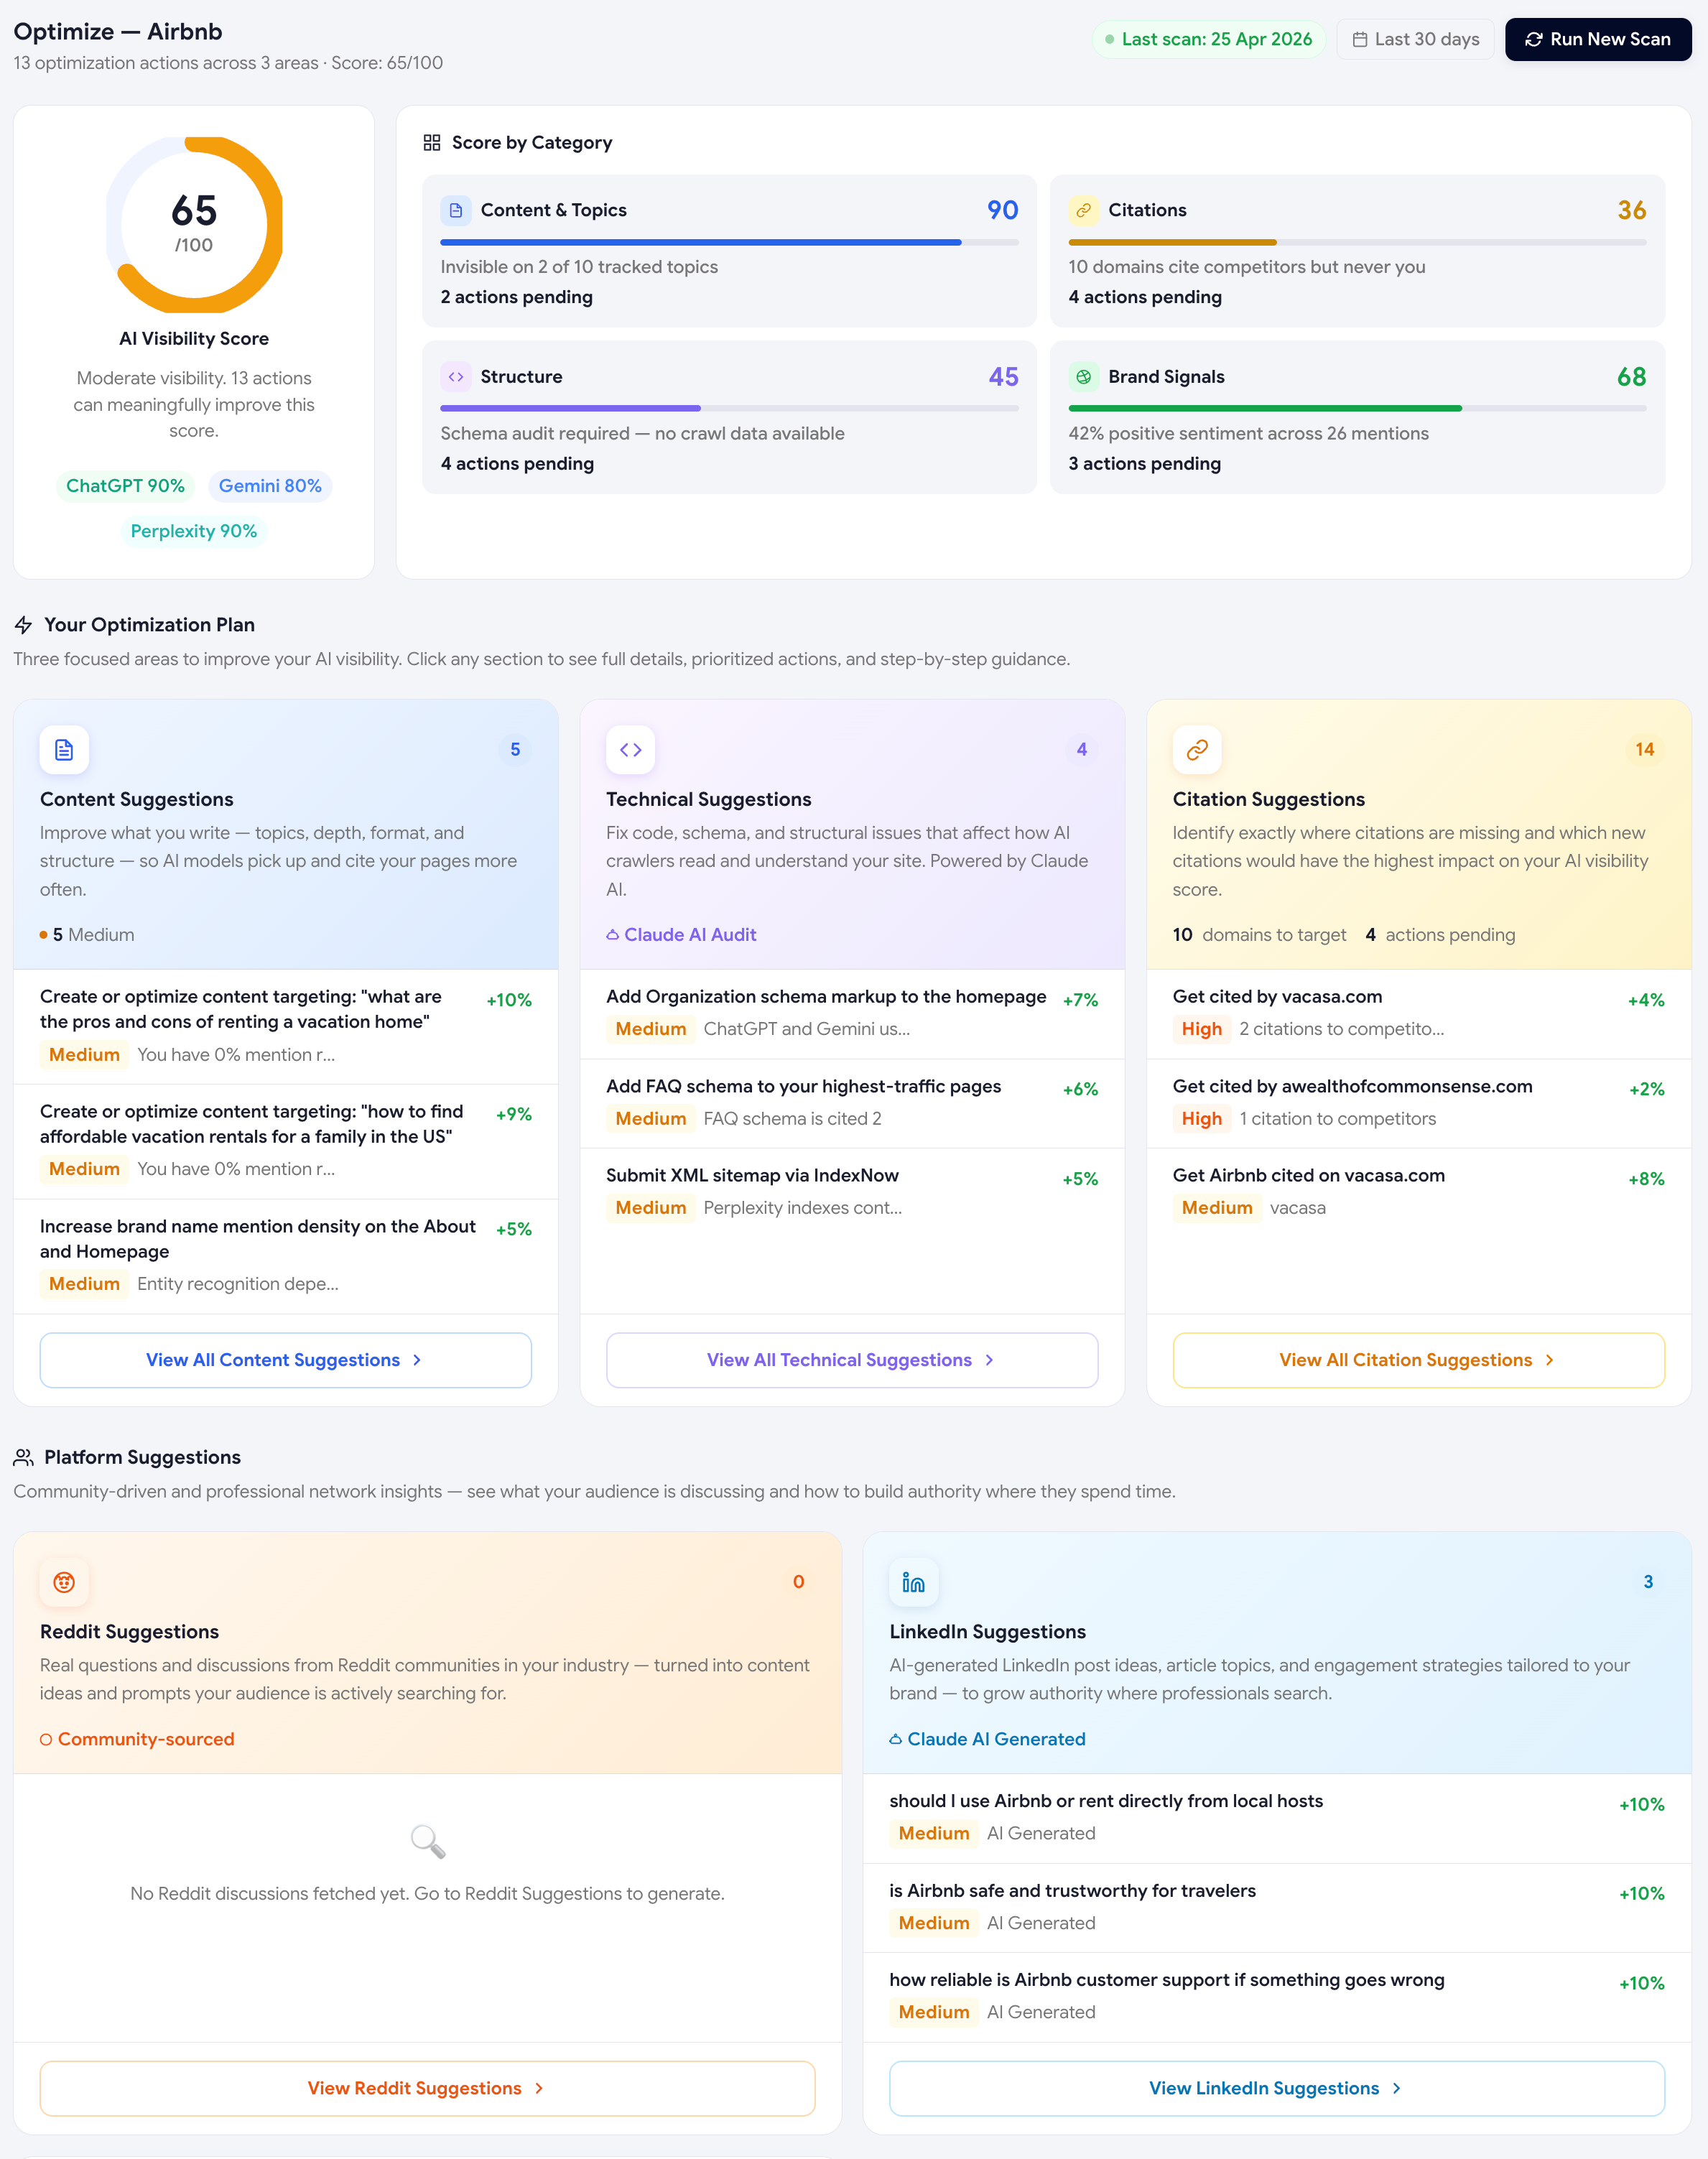Click View Reddit Suggestions button
1708x2159 pixels.
click(427, 2088)
